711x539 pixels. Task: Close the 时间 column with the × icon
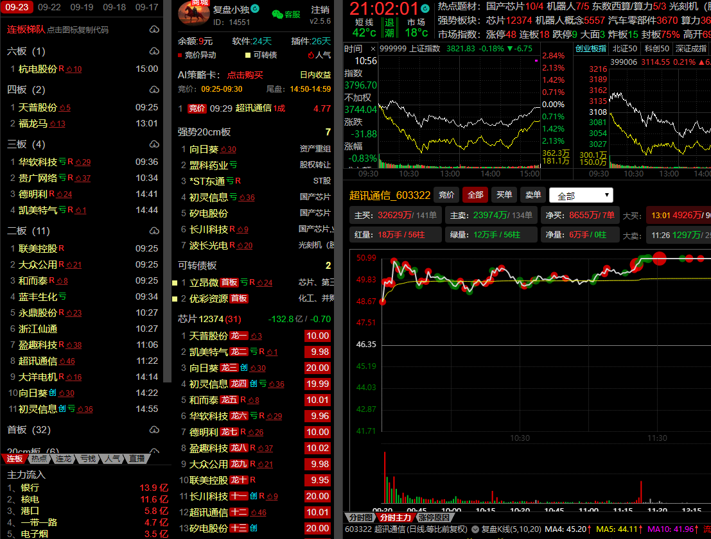(373, 49)
